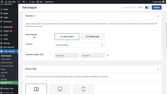Click Upgrade to Pro link
Screen dimensions: 167x94
click(x=9, y=83)
